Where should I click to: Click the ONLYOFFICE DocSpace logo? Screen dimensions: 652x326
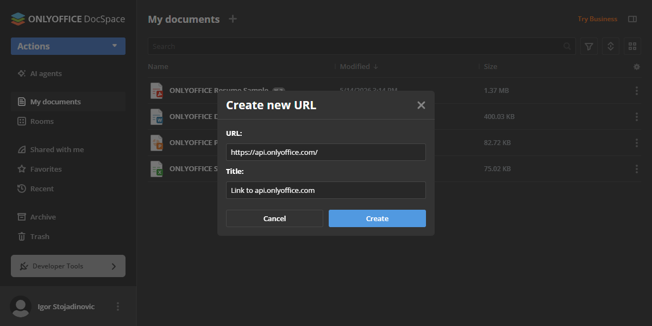click(x=68, y=19)
